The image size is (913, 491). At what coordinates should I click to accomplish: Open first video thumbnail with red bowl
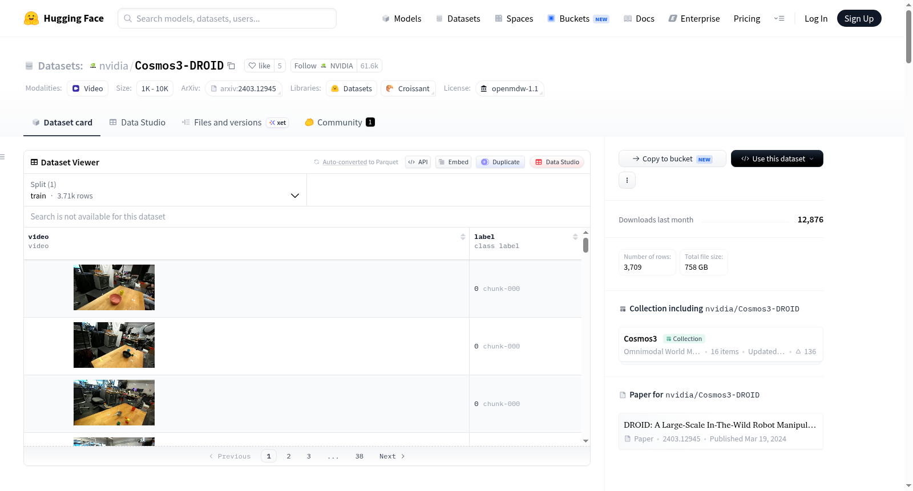click(114, 287)
